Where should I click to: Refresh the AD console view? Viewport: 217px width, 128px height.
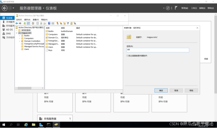(41, 23)
